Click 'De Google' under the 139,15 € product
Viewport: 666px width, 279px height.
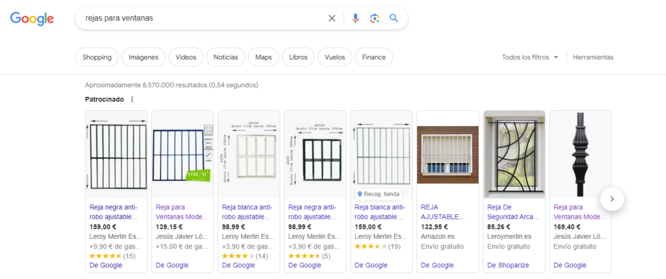(x=172, y=265)
